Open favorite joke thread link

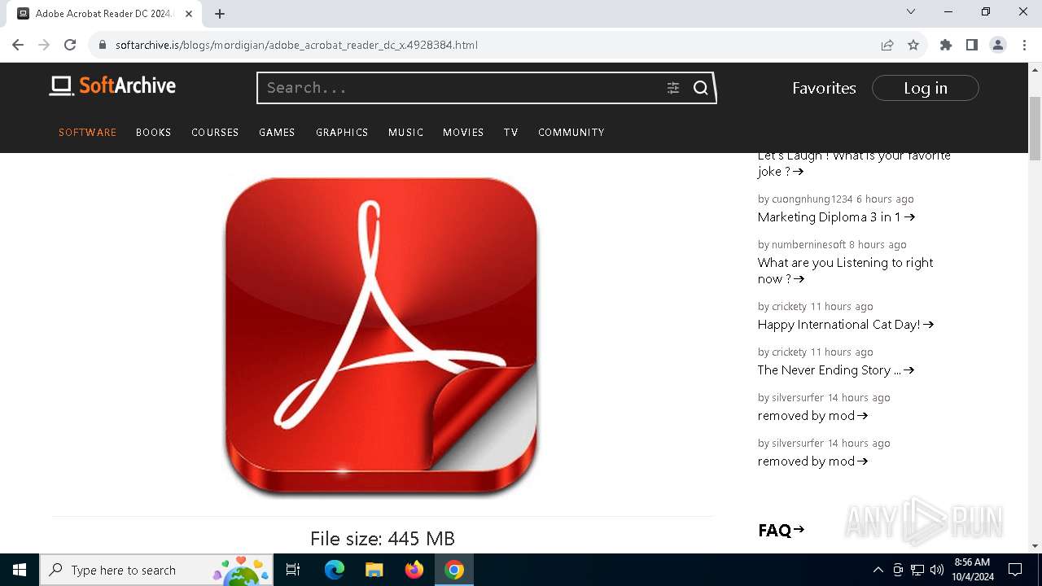854,164
